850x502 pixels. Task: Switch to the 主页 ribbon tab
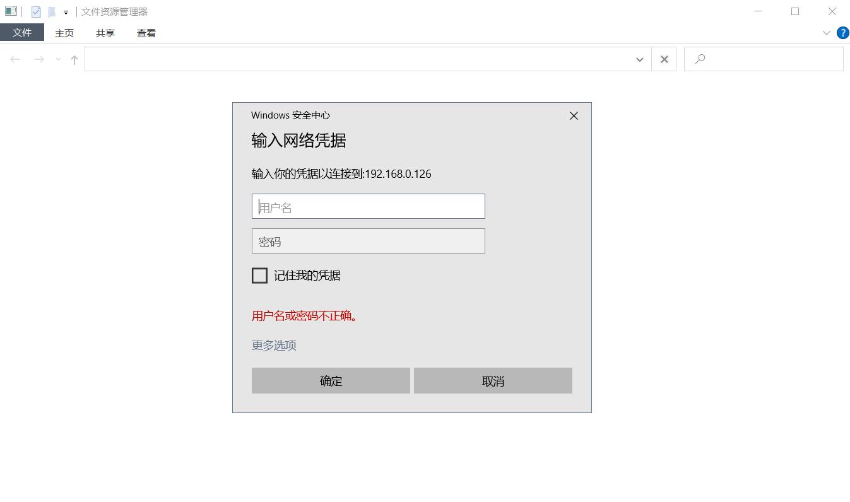point(64,33)
